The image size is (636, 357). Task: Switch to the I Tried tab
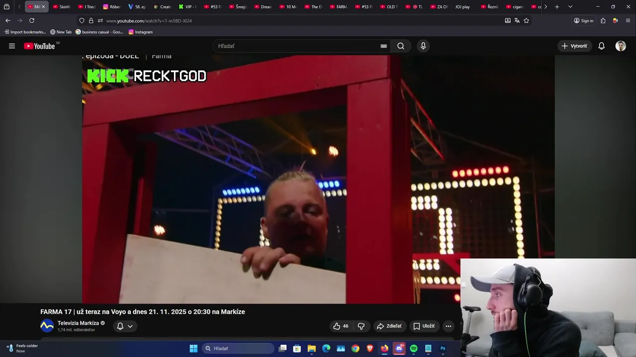(87, 7)
